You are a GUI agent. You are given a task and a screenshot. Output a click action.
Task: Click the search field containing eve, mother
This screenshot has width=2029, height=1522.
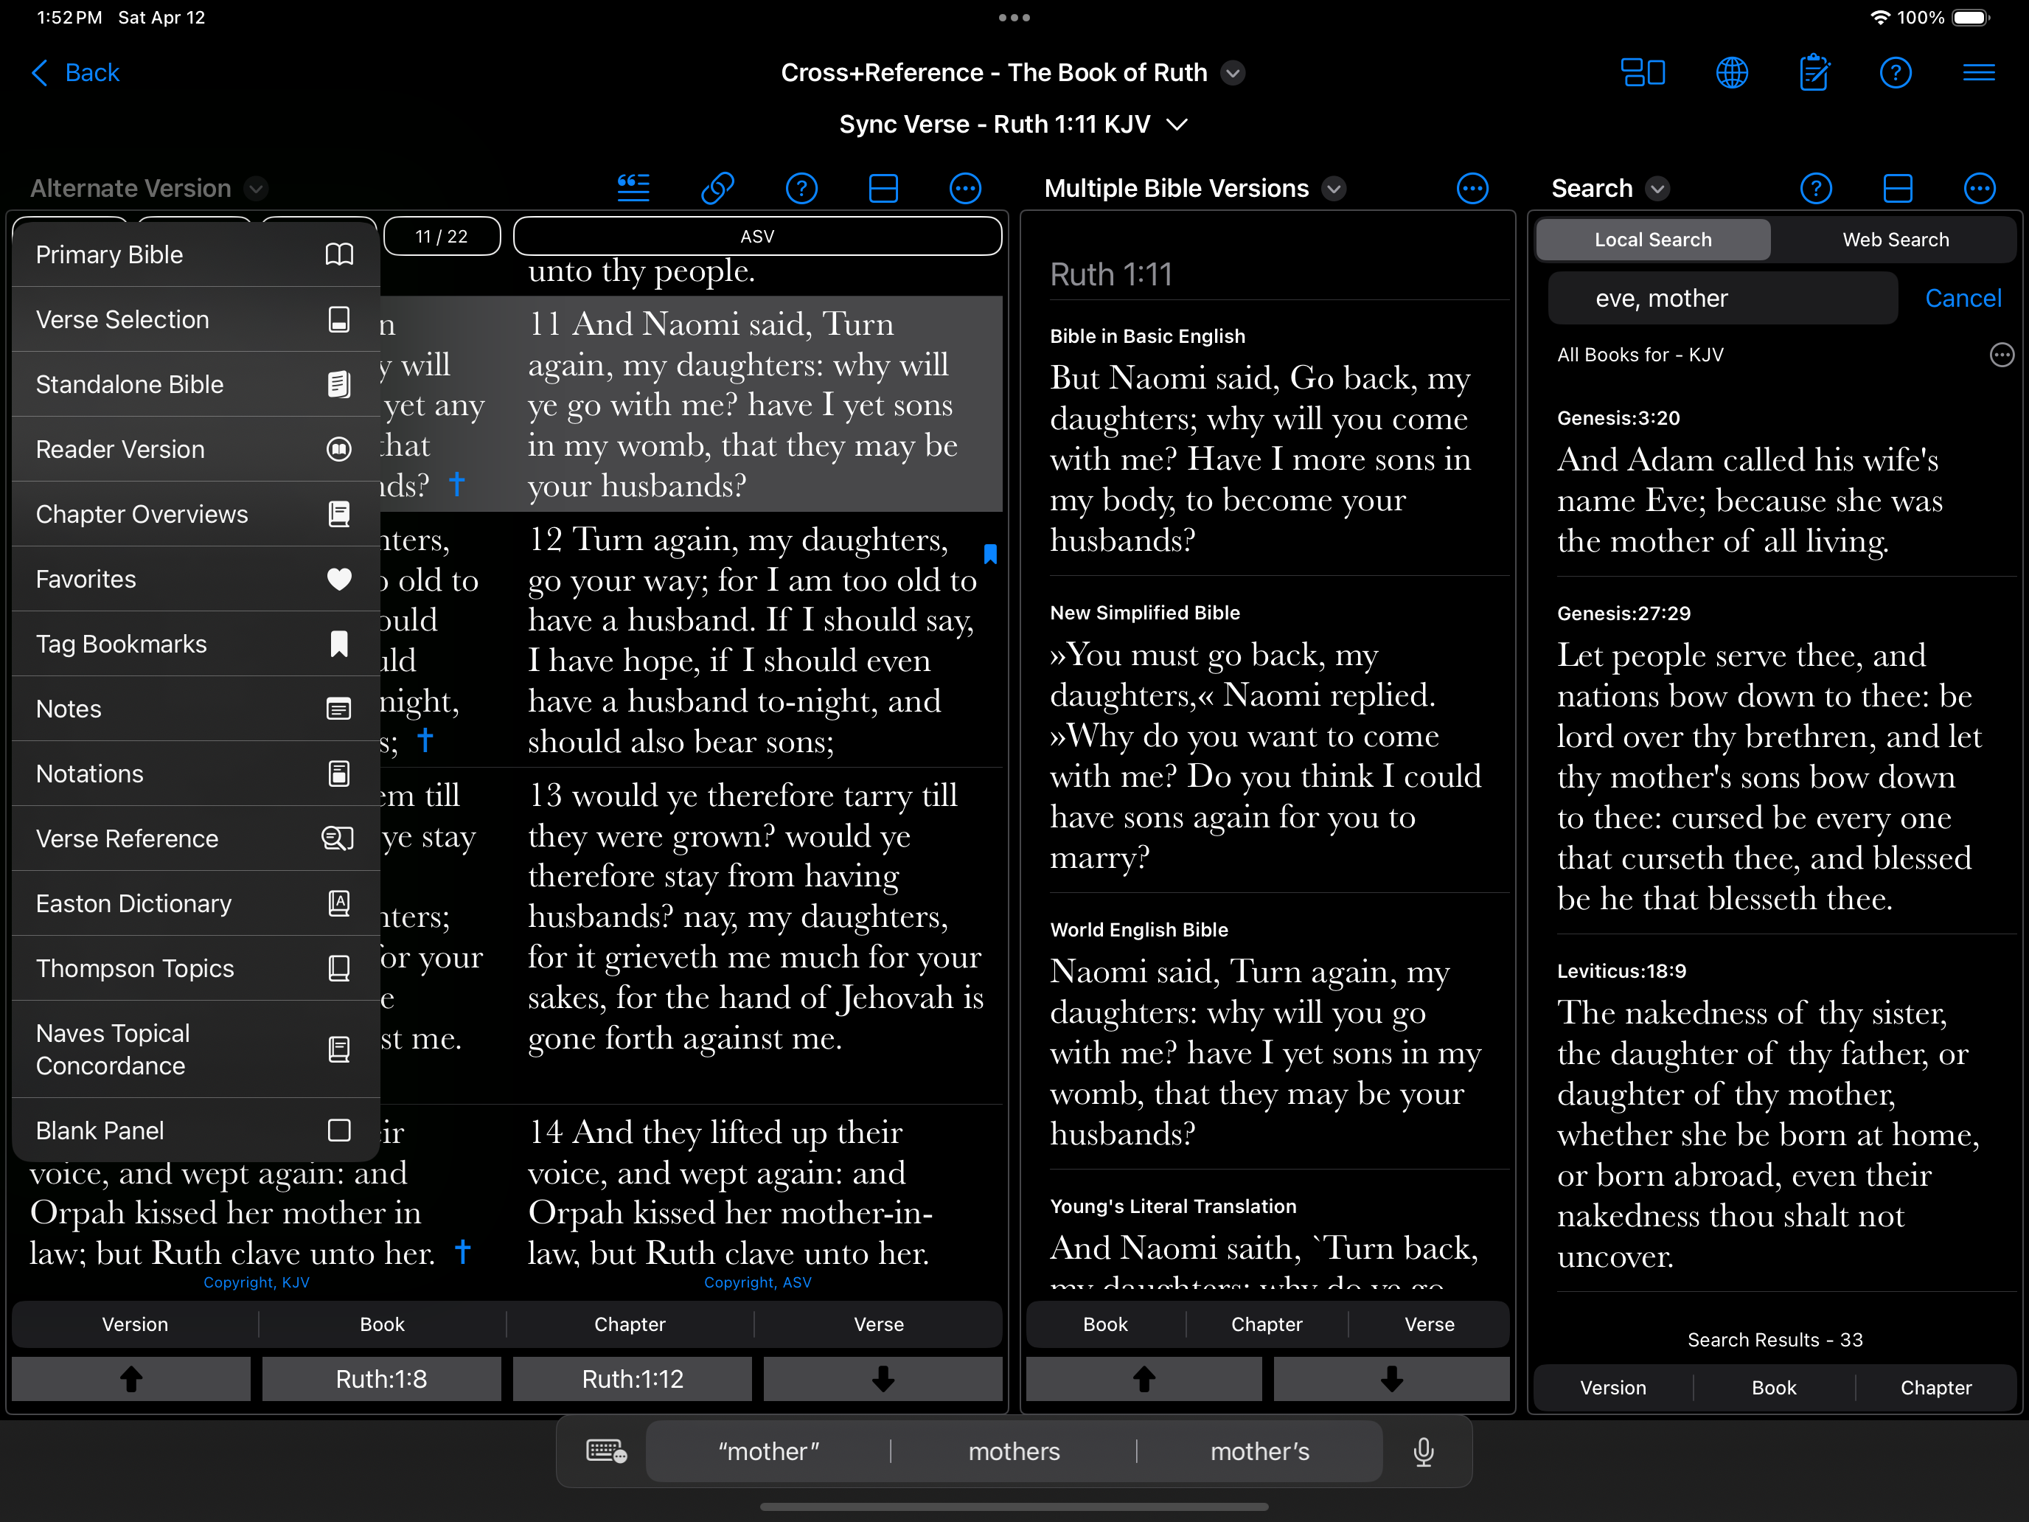1722,298
